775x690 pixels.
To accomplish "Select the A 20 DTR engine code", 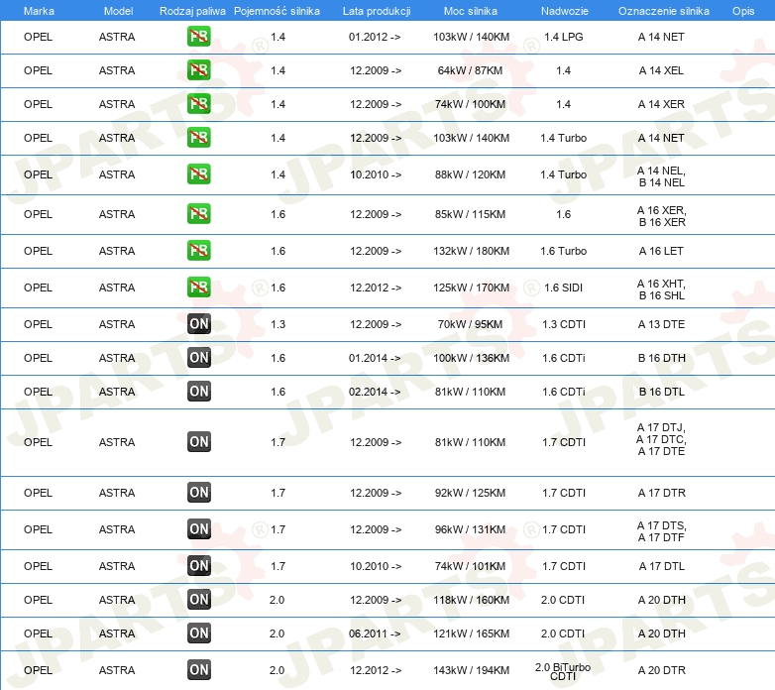I will pyautogui.click(x=661, y=670).
